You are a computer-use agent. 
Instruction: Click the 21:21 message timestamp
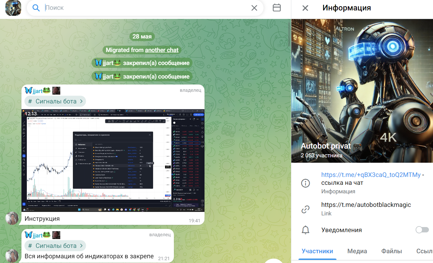coord(164,259)
